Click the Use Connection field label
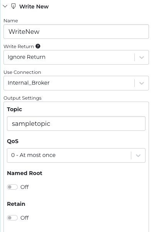 (22, 72)
